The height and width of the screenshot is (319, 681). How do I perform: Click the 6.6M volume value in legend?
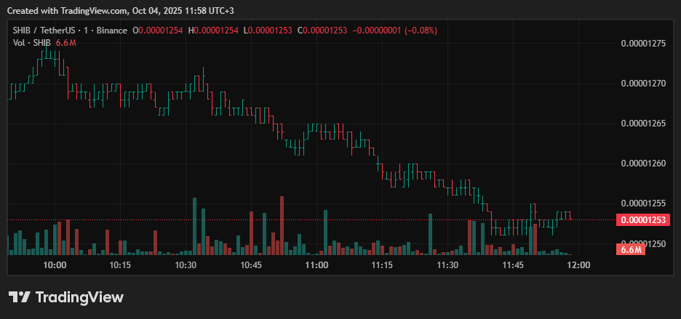(66, 43)
